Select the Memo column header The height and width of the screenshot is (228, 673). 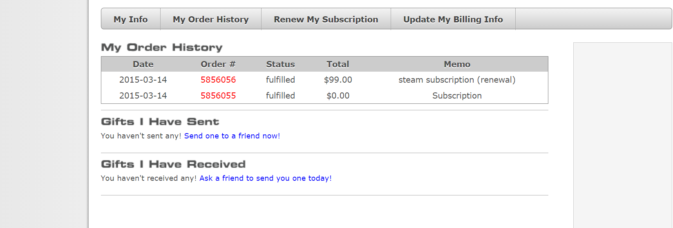[x=457, y=64]
